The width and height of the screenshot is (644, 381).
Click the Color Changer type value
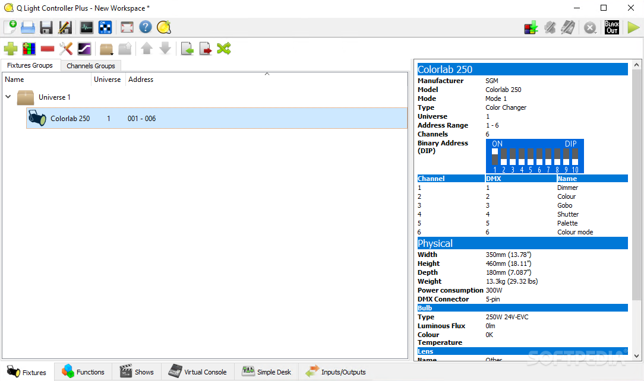[x=506, y=107]
